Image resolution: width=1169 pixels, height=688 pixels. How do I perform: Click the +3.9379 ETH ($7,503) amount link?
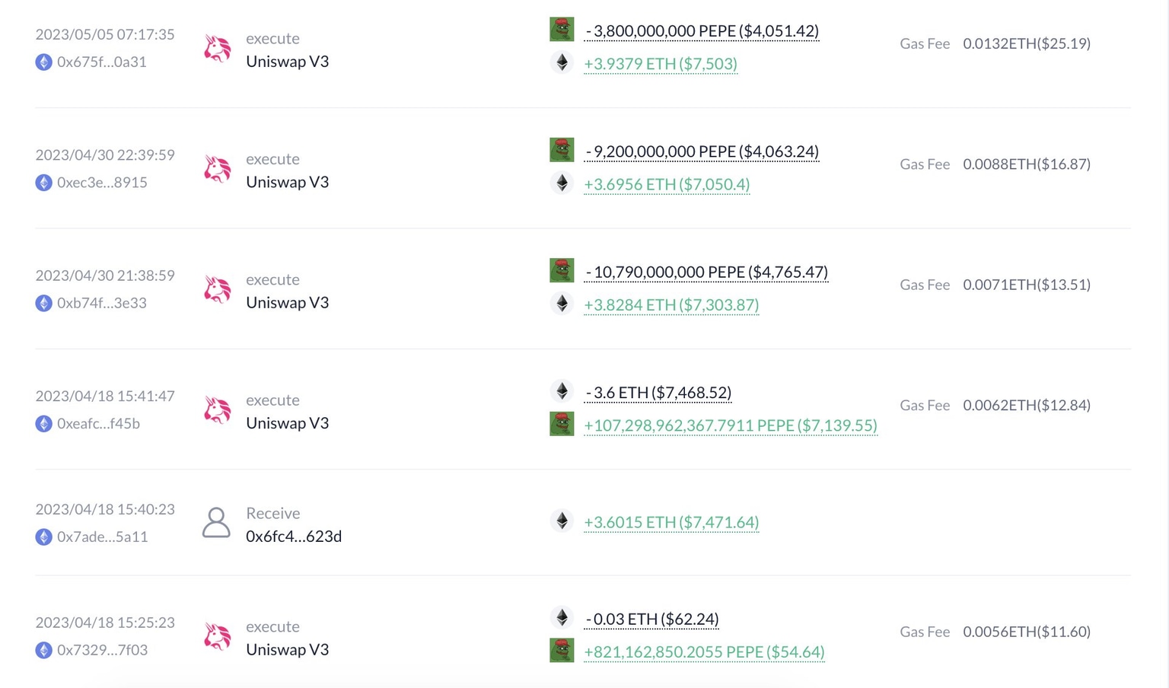[660, 64]
